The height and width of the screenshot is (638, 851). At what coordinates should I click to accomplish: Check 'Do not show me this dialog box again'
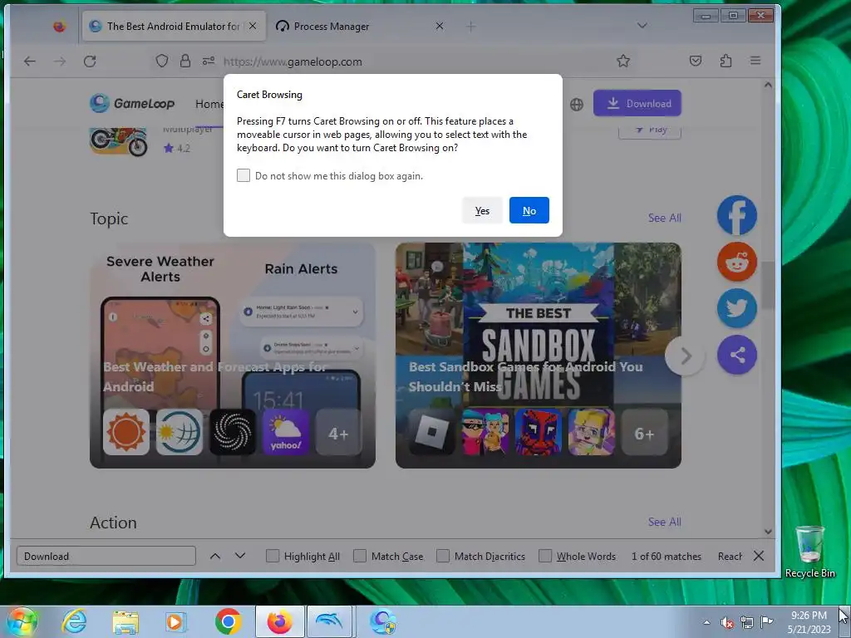click(x=243, y=175)
